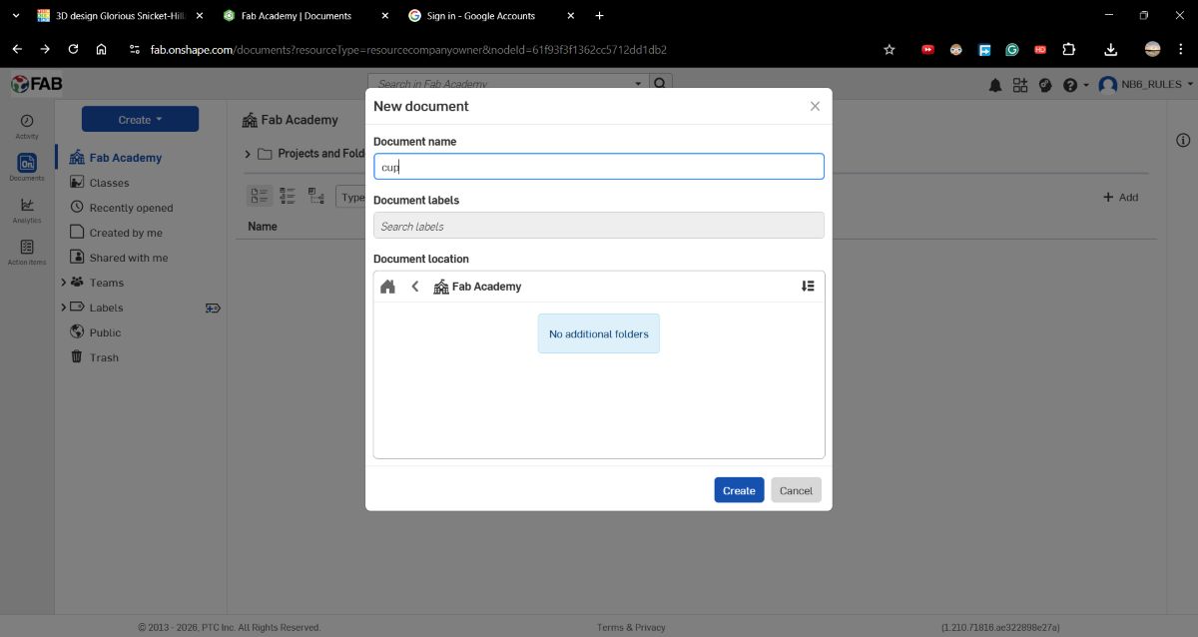
Task: Change sort order in the Document location panel
Action: (x=808, y=286)
